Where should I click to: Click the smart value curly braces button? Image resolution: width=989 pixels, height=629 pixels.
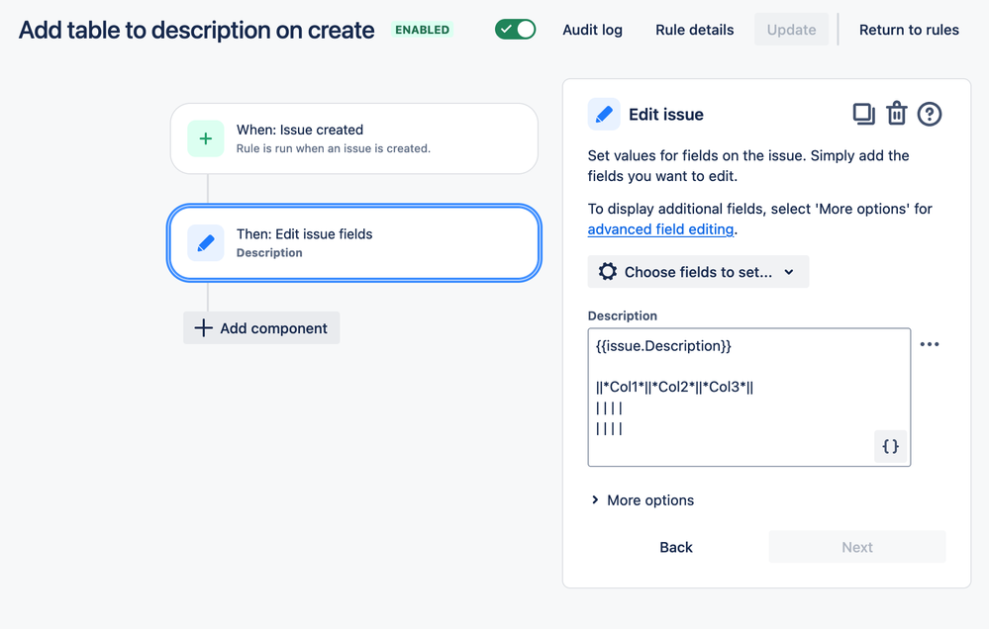[x=890, y=446]
